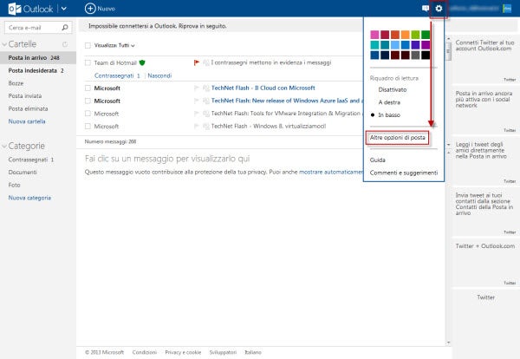Choose the bright green theme swatch
The height and width of the screenshot is (359, 520).
(415, 35)
